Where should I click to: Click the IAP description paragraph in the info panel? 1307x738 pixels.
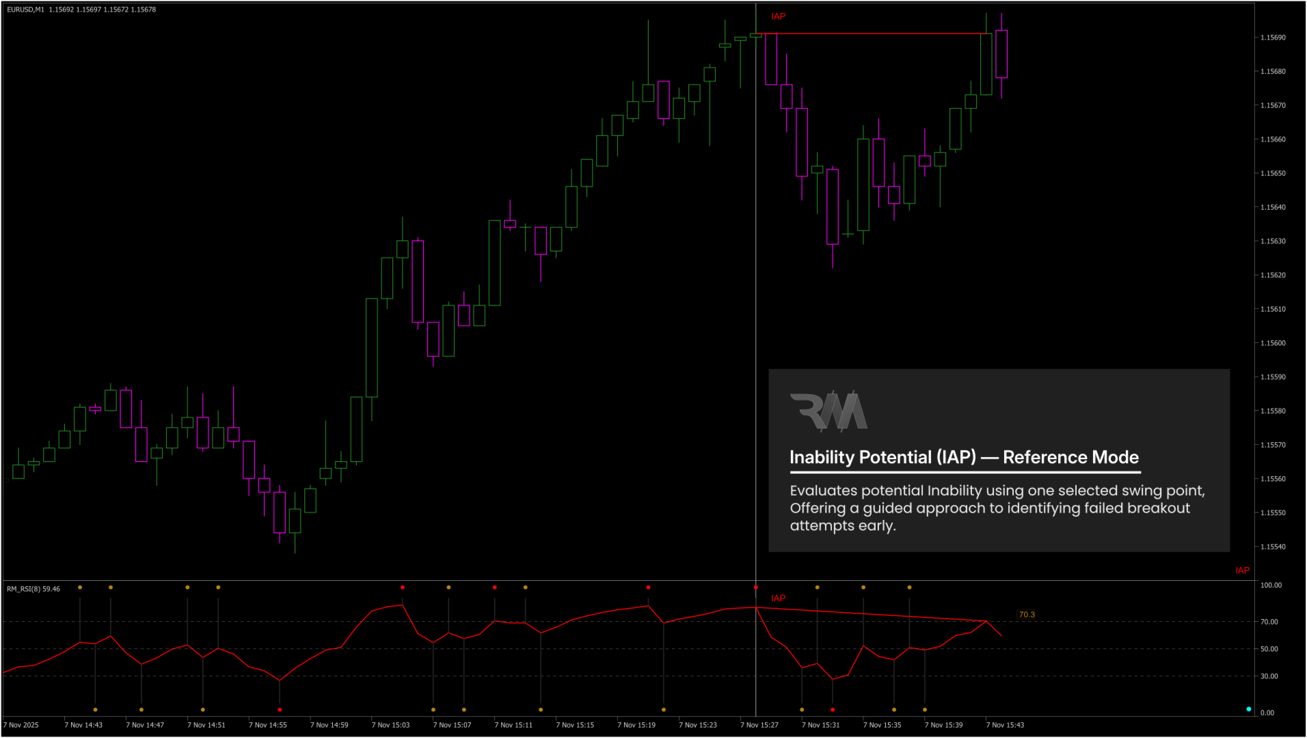pyautogui.click(x=997, y=508)
